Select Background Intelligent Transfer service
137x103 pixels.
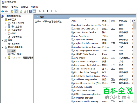(102, 61)
